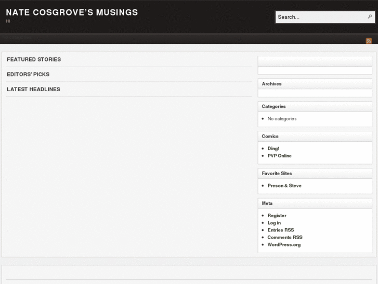The image size is (378, 284).
Task: Click the Featured Stories heading
Action: pyautogui.click(x=34, y=59)
